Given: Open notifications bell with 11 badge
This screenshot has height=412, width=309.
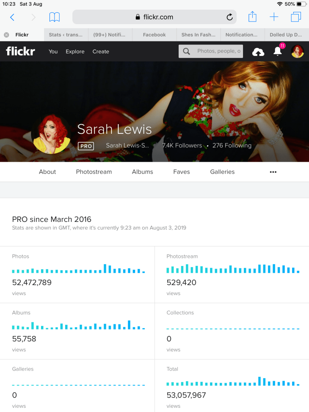Looking at the screenshot, I should point(278,51).
